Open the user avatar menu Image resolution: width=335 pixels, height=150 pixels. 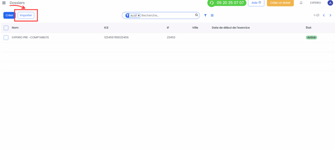[x=330, y=3]
